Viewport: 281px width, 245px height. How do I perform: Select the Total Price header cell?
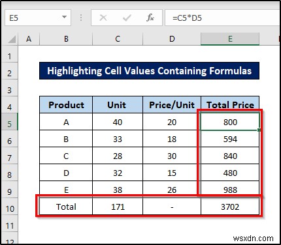click(x=230, y=105)
